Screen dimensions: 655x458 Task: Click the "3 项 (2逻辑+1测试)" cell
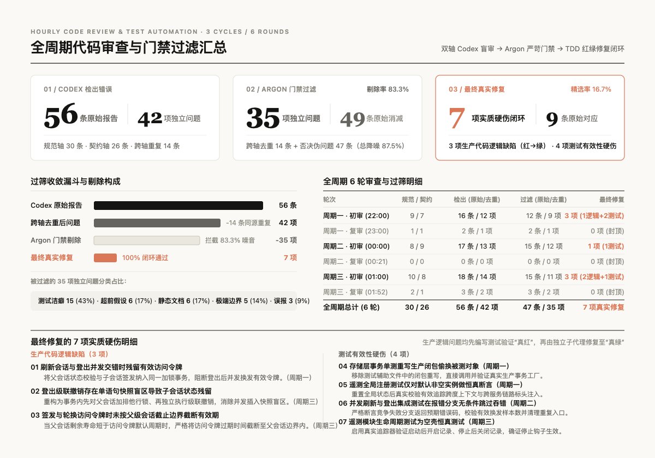(x=594, y=277)
